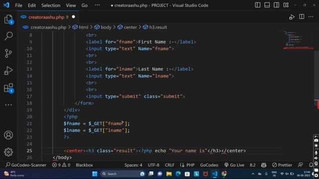Open Problems panel showing 9 errors
This screenshot has width=319, height=179.
tap(61, 165)
